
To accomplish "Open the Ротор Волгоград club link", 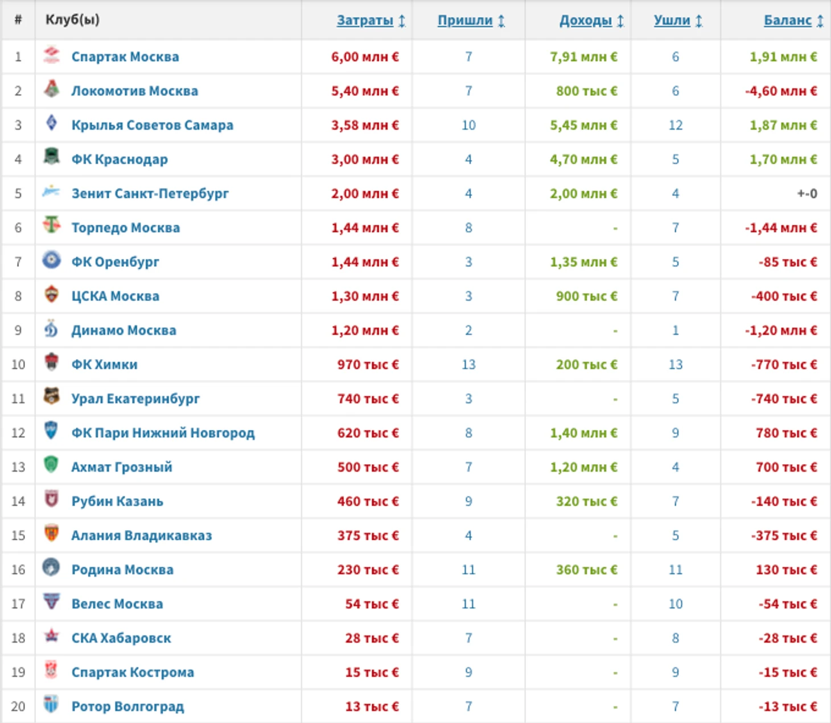I will pos(128,707).
